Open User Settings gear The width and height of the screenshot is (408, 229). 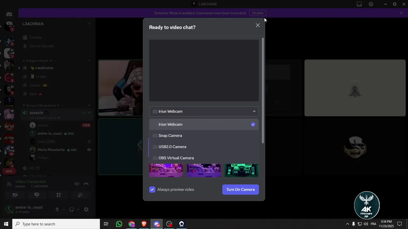pyautogui.click(x=86, y=210)
